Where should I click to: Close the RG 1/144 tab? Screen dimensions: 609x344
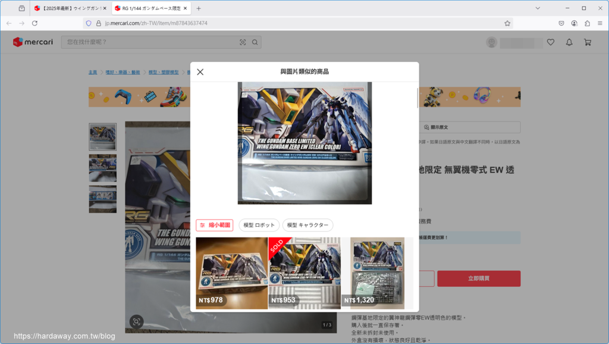point(186,8)
